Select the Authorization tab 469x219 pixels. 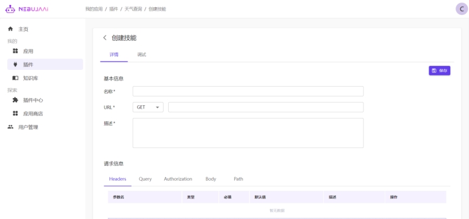pos(178,179)
